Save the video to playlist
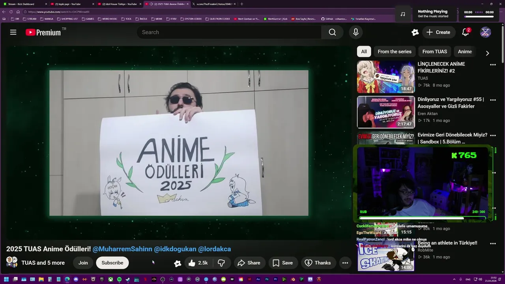Viewport: 505px width, 284px height. click(283, 263)
